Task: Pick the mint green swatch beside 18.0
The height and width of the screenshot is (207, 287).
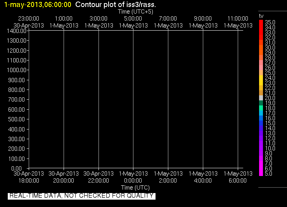Action: point(261,108)
